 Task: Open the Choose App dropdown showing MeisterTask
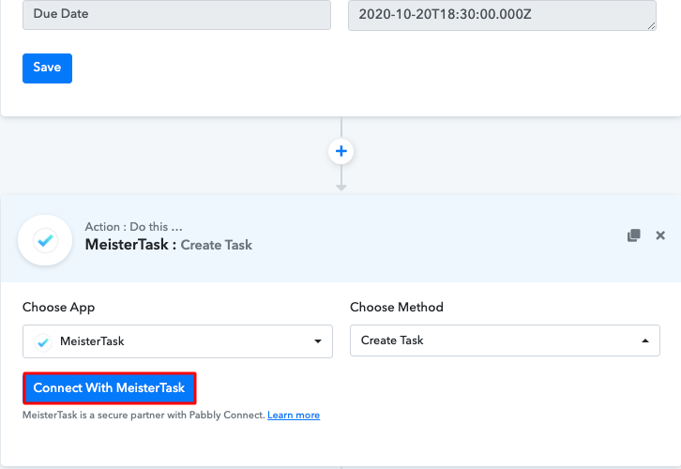177,341
